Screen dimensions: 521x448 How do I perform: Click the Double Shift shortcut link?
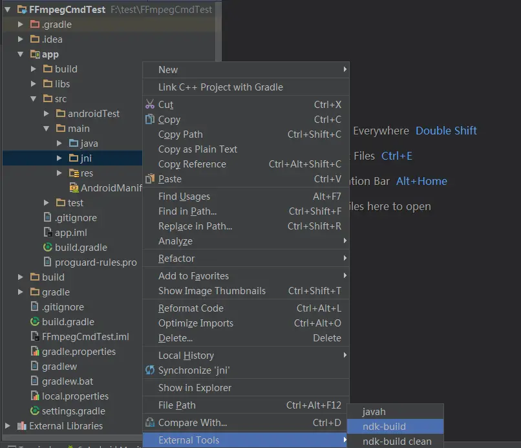pyautogui.click(x=446, y=131)
